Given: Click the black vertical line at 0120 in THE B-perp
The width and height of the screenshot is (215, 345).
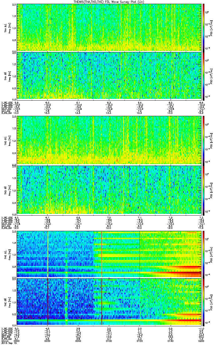Looking at the screenshot, I should 140,254.
